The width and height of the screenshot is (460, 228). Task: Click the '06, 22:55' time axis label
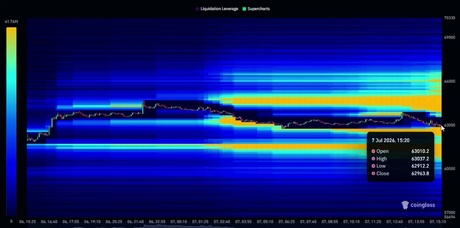click(157, 221)
